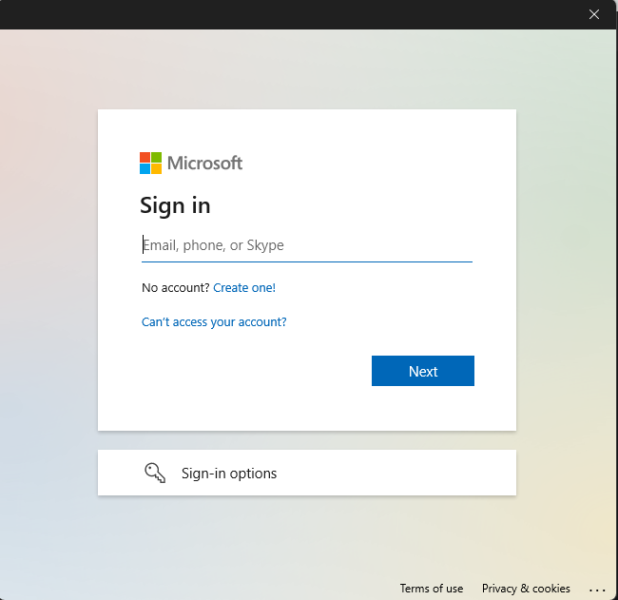Image resolution: width=618 pixels, height=600 pixels.
Task: Click the Create one! link
Action: click(x=244, y=287)
